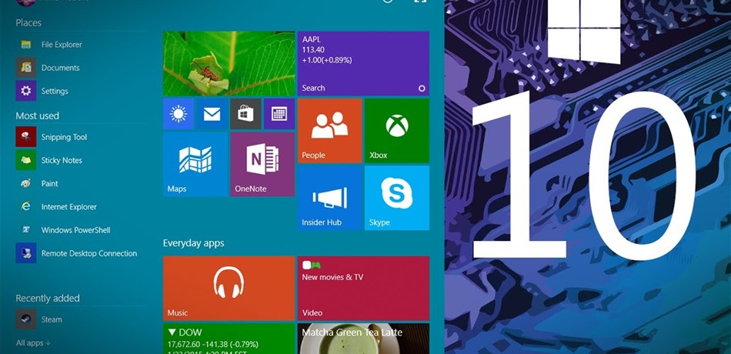Open the People tile
Screen dimensions: 731x354
329,131
